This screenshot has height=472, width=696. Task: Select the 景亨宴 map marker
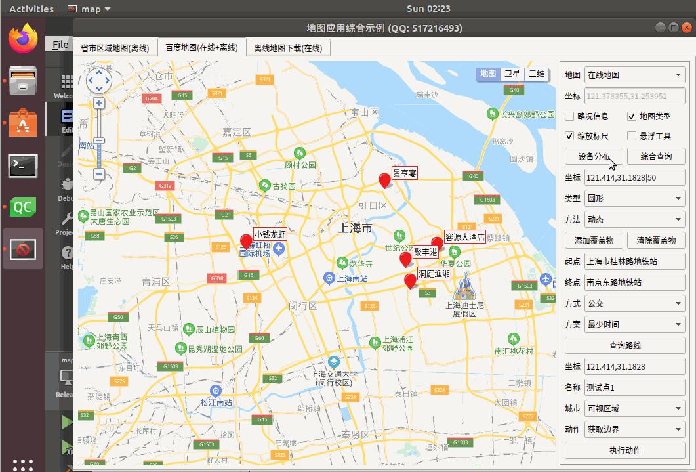pyautogui.click(x=385, y=181)
